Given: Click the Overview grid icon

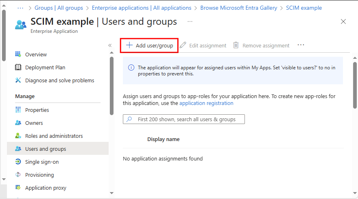Looking at the screenshot, I should point(18,54).
